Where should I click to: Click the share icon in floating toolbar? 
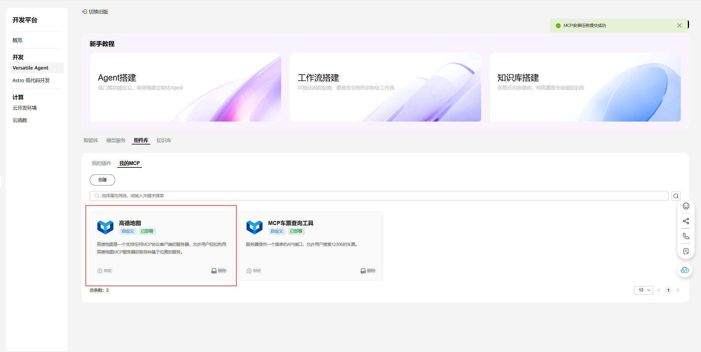[686, 221]
